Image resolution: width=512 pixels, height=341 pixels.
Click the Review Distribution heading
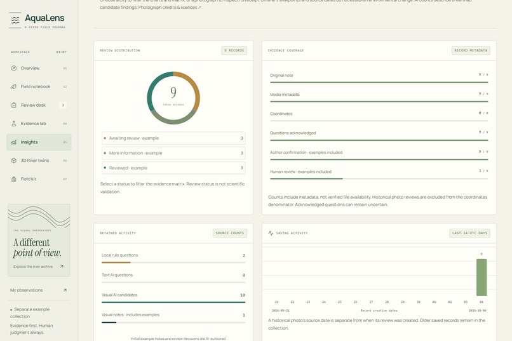point(120,51)
